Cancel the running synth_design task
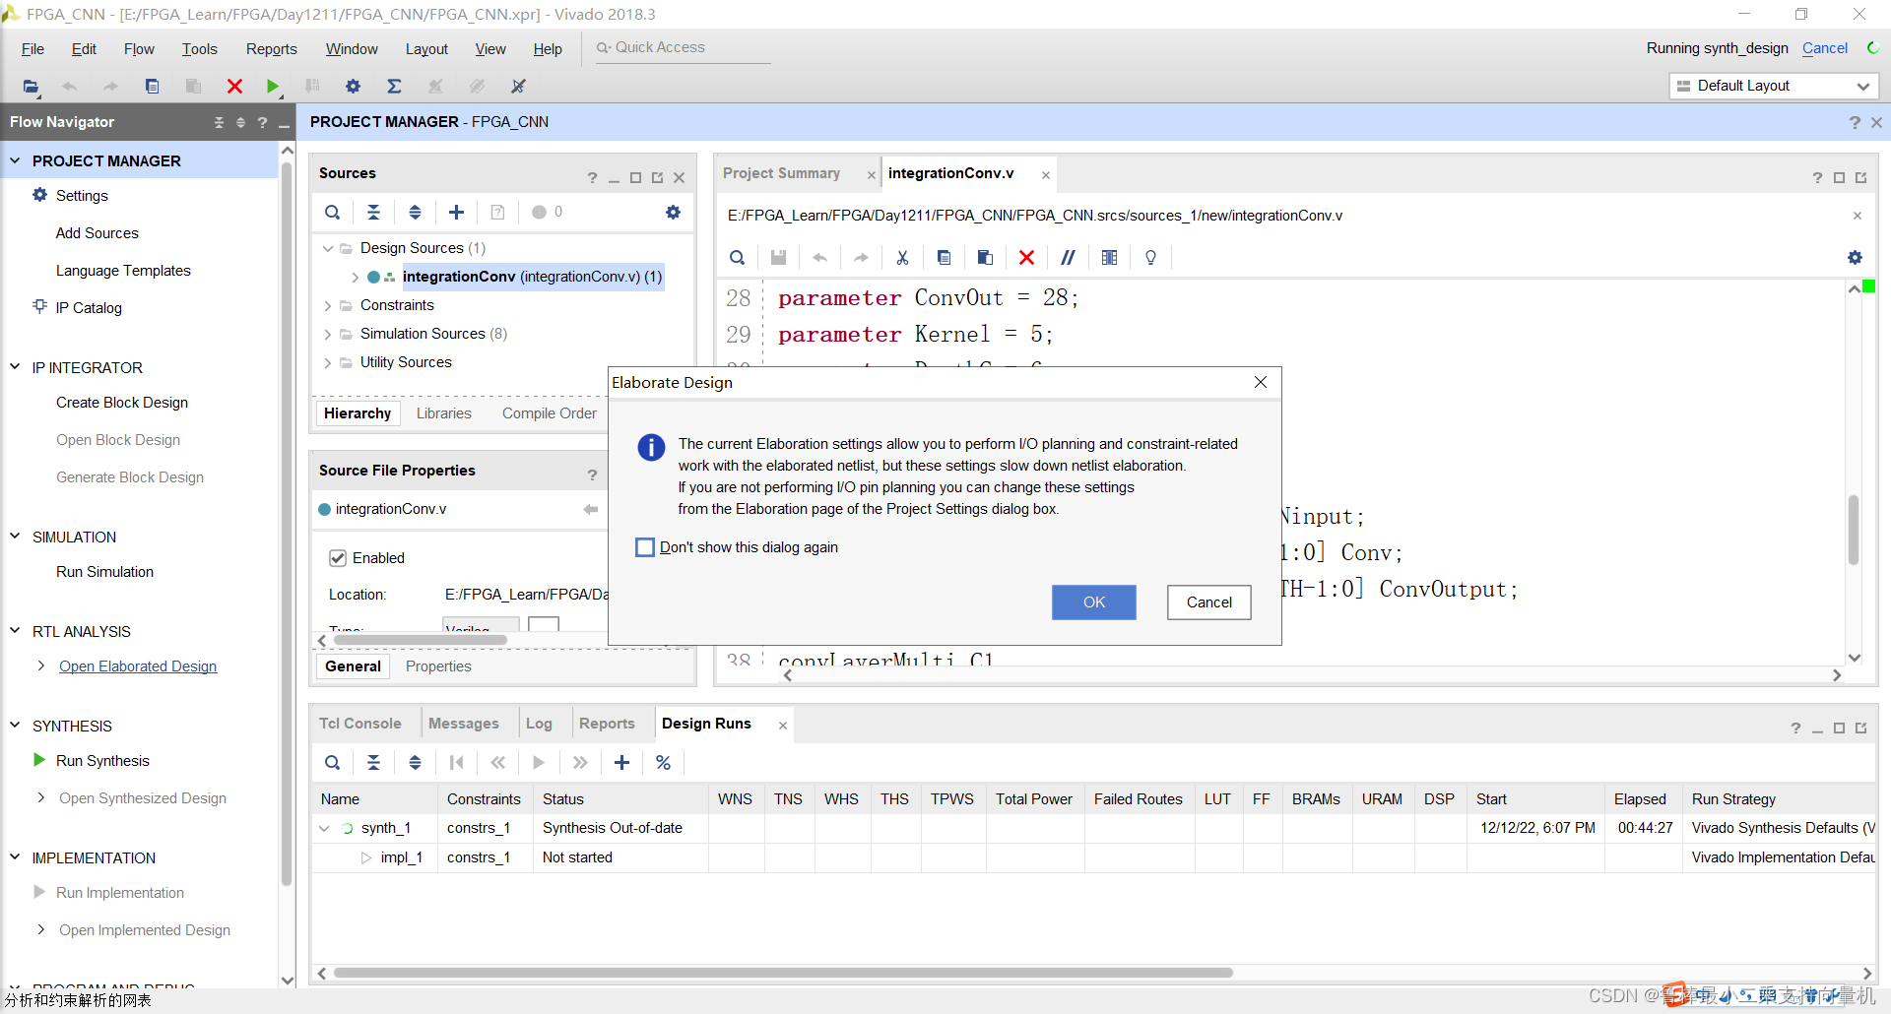 click(x=1825, y=48)
